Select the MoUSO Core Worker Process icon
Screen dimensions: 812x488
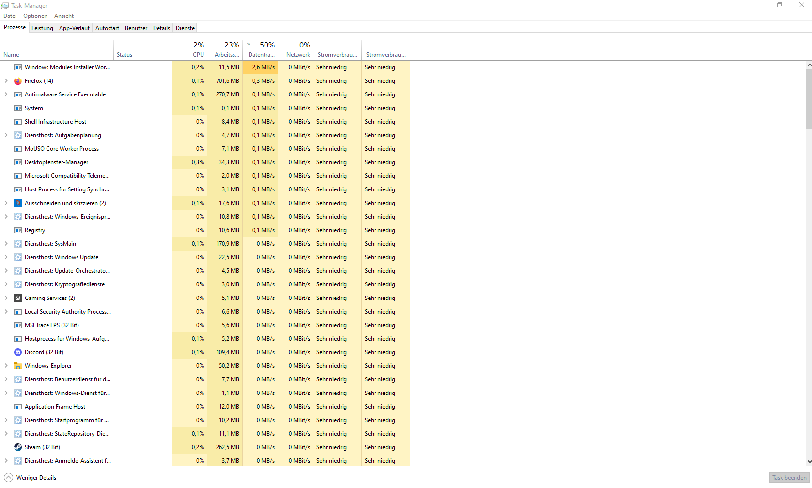18,149
